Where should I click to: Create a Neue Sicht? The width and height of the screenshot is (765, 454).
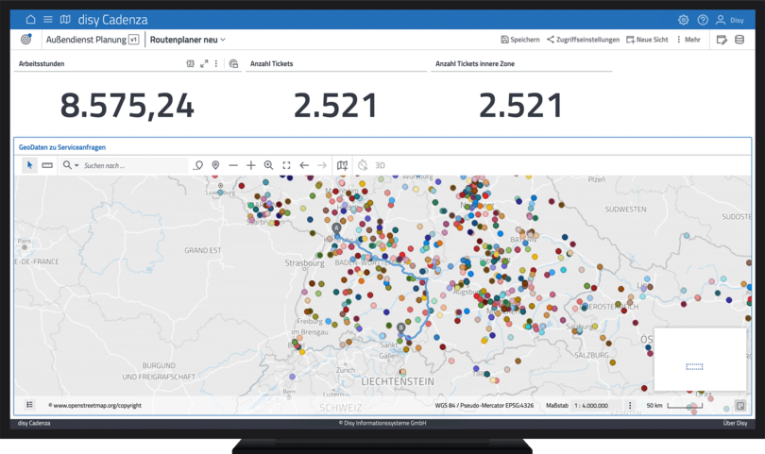[647, 40]
